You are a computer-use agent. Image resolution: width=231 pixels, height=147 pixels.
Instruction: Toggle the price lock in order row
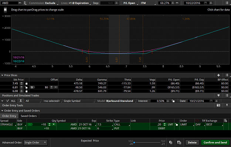(176, 124)
